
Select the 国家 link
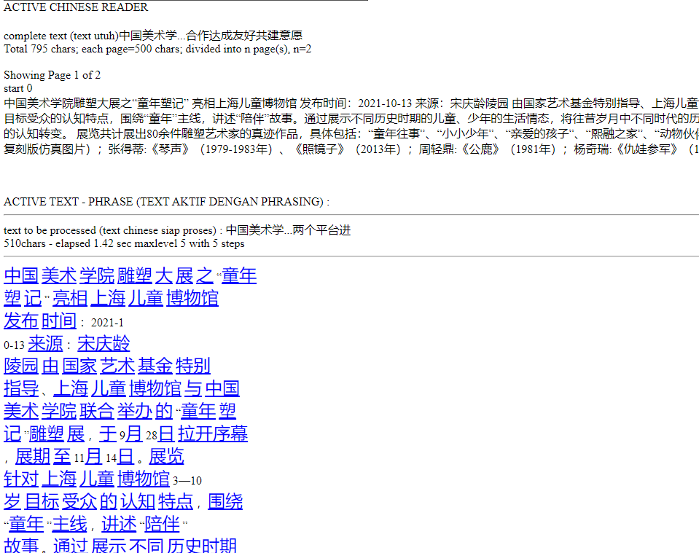click(79, 366)
